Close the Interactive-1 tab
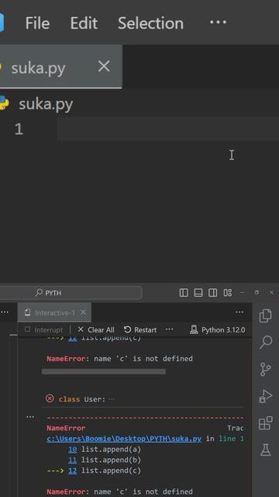Image resolution: width=279 pixels, height=497 pixels. 83,312
